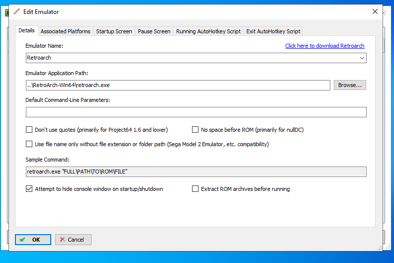Enable No space before ROM checkbox
The height and width of the screenshot is (263, 394).
195,130
